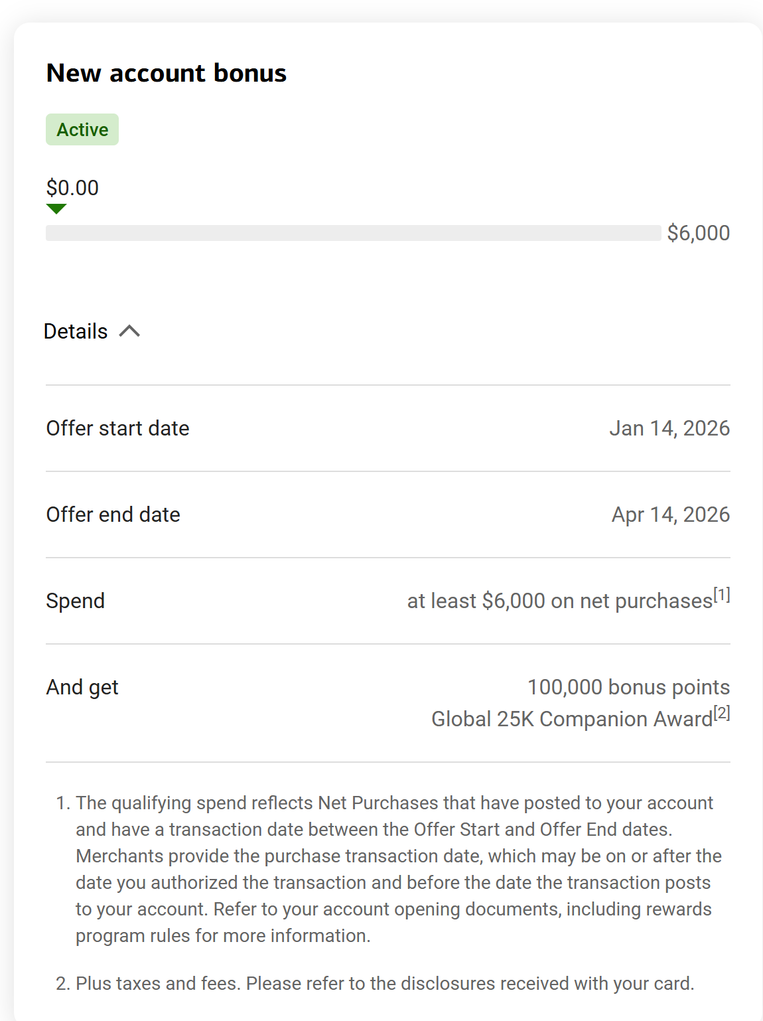The height and width of the screenshot is (1021, 763).
Task: Click the And get row label
Action: (x=82, y=687)
